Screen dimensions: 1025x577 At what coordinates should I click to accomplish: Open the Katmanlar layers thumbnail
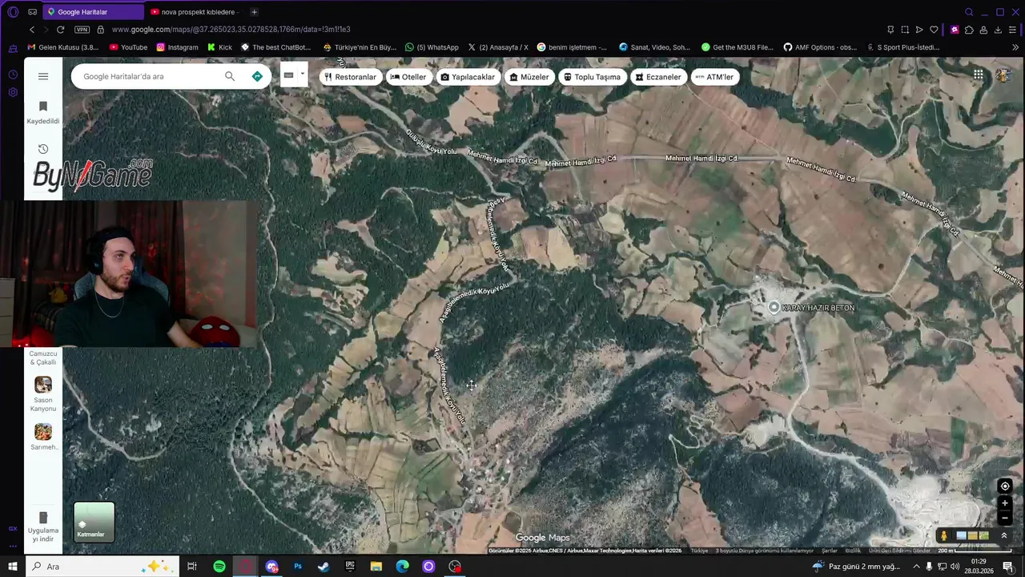click(x=94, y=522)
